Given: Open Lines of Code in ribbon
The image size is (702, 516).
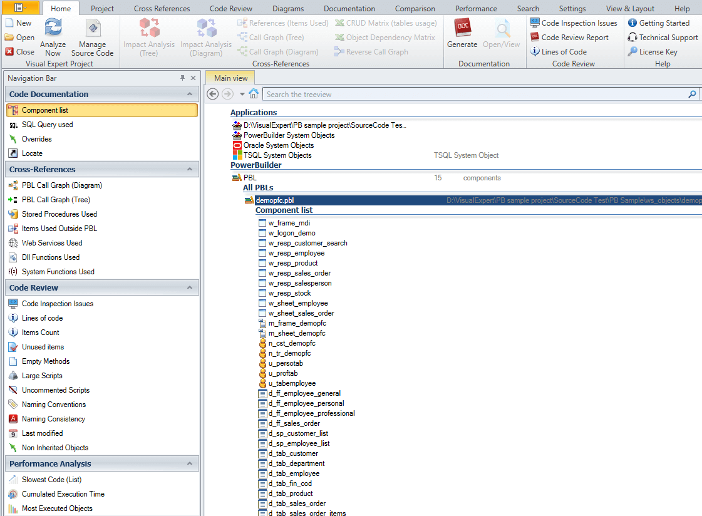Looking at the screenshot, I should [x=559, y=52].
